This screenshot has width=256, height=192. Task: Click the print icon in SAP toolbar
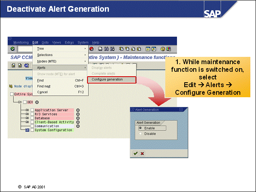pos(99,49)
